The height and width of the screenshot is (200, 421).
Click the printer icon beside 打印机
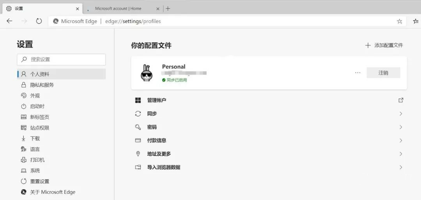(x=24, y=160)
